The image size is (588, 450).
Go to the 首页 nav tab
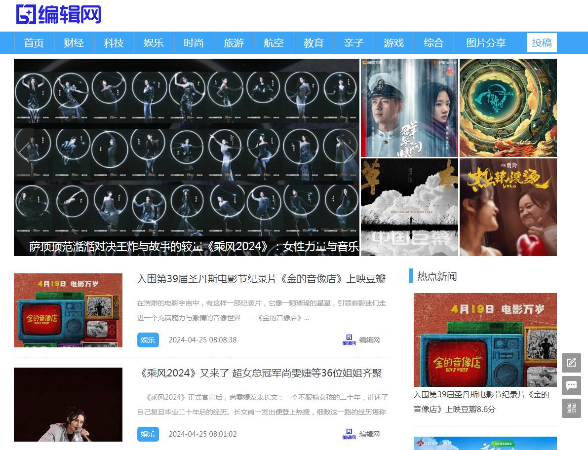34,43
